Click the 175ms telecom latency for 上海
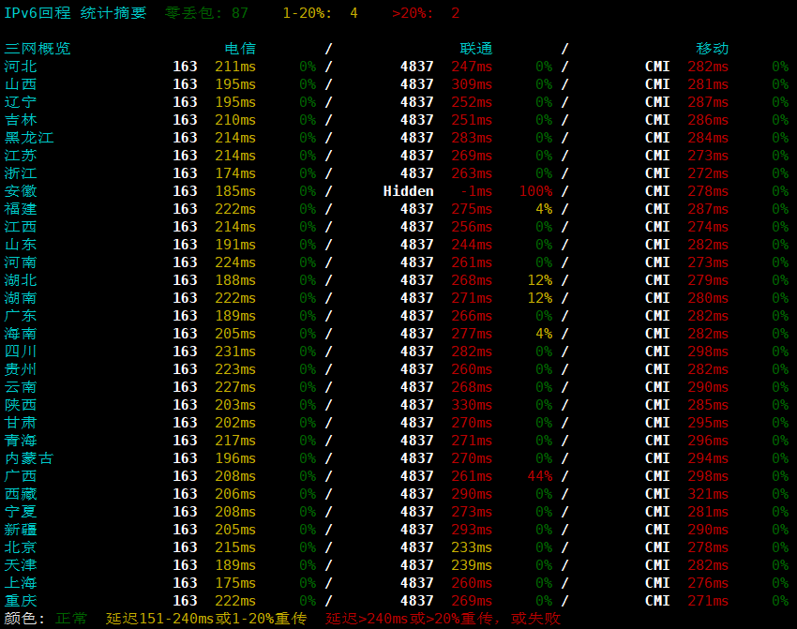 [235, 582]
